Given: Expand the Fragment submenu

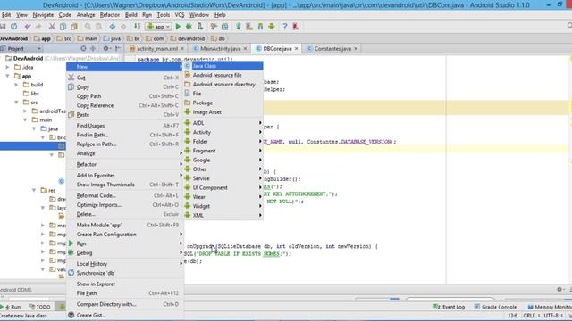Looking at the screenshot, I should pos(223,151).
